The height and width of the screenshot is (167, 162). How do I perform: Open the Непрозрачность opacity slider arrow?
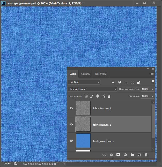click(152, 89)
